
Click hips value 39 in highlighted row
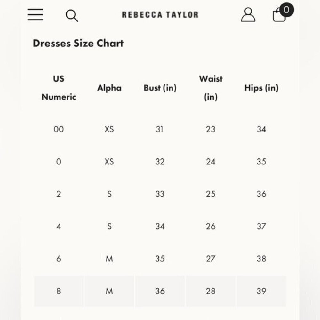click(261, 291)
